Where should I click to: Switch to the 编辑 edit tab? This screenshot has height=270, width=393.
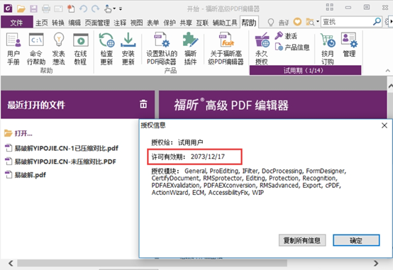[74, 23]
